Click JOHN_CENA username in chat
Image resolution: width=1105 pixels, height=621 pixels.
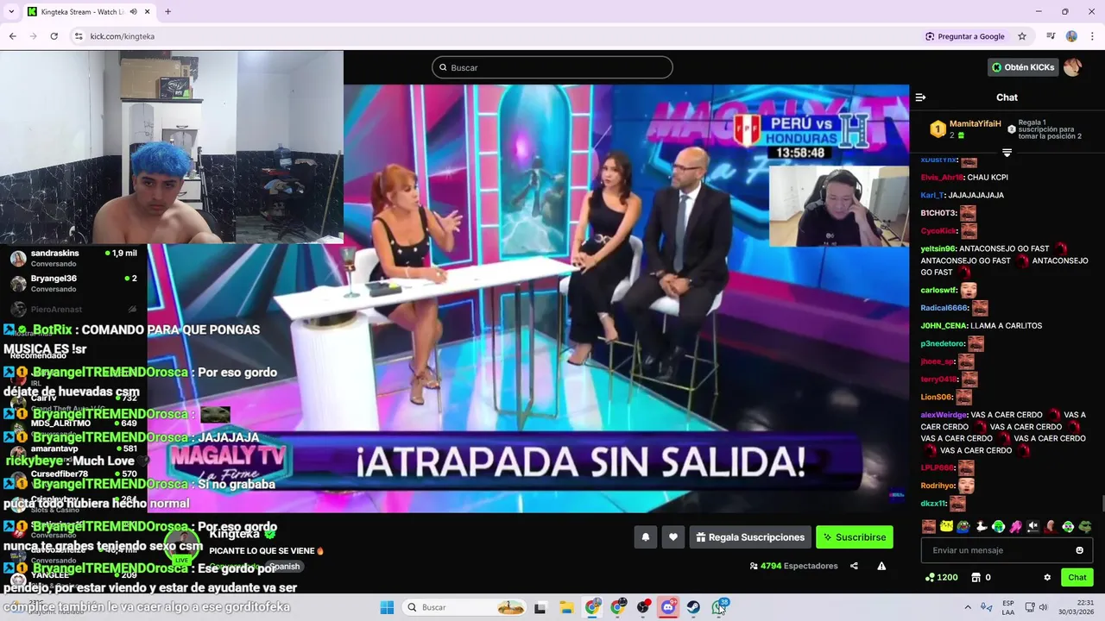(944, 326)
